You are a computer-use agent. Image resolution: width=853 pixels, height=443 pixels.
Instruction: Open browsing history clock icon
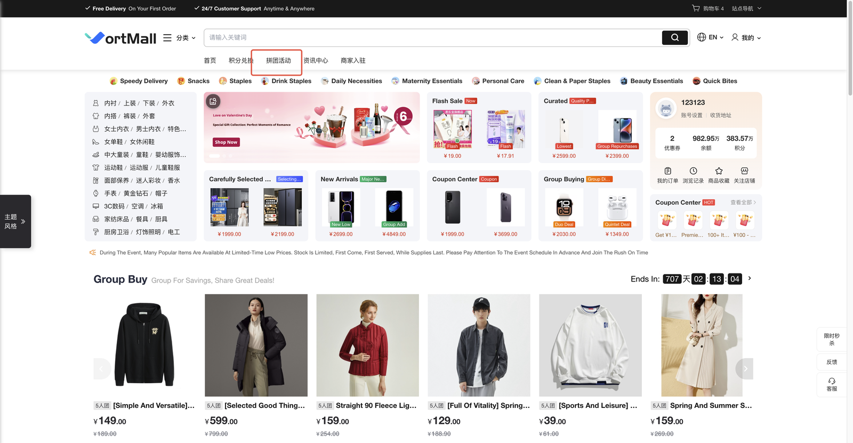pyautogui.click(x=693, y=171)
